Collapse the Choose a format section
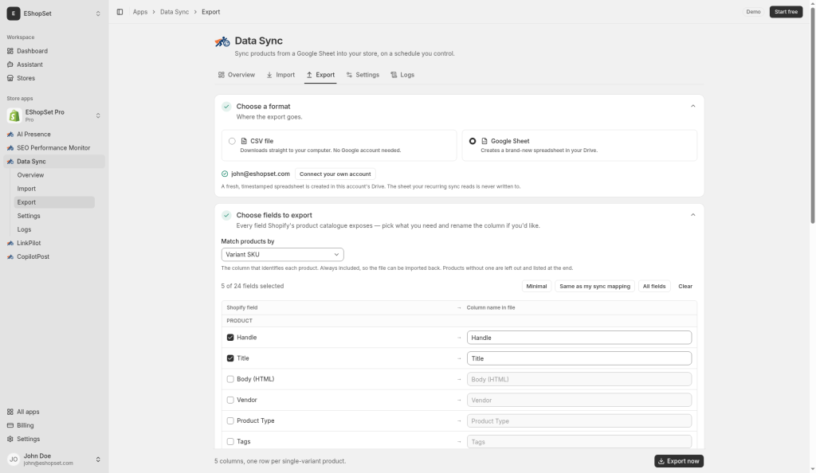816x473 pixels. coord(692,106)
